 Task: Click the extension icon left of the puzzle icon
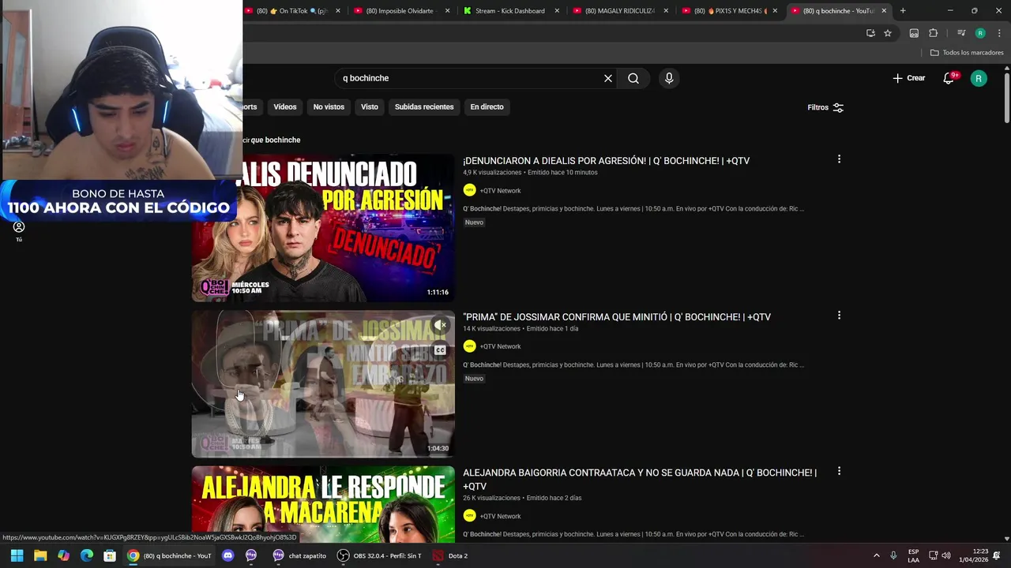(x=914, y=33)
